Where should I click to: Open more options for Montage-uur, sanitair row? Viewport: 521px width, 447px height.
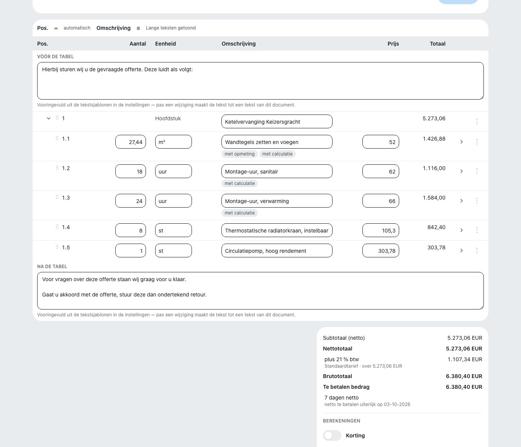click(477, 171)
